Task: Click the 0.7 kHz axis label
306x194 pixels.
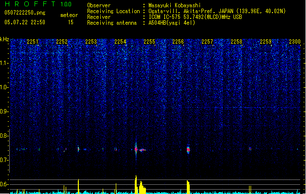Action: pos(4,160)
